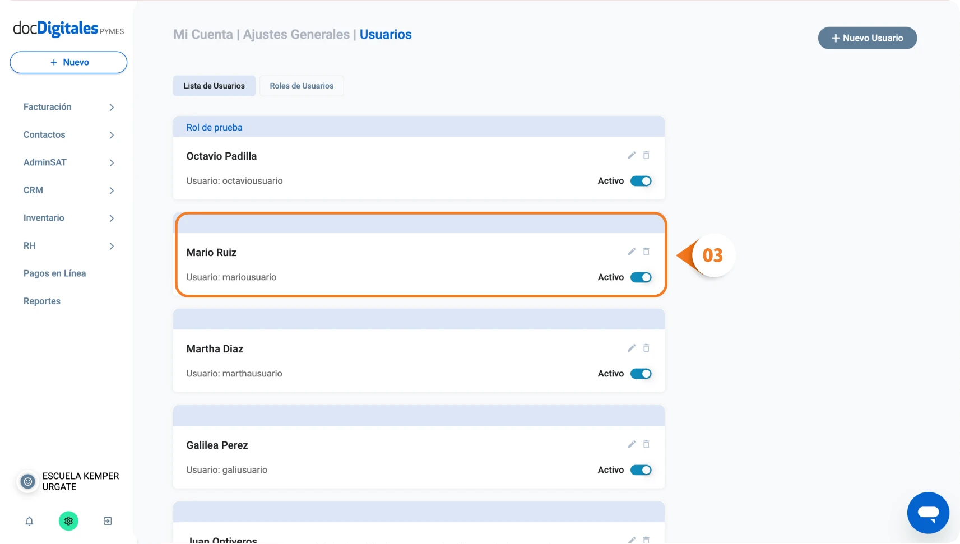Toggle Activo switch for Octavio Padilla

(x=641, y=181)
